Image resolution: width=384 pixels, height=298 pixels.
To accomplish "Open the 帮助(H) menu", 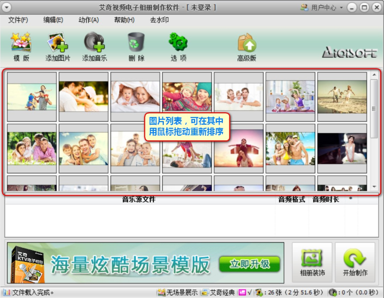I will [124, 20].
